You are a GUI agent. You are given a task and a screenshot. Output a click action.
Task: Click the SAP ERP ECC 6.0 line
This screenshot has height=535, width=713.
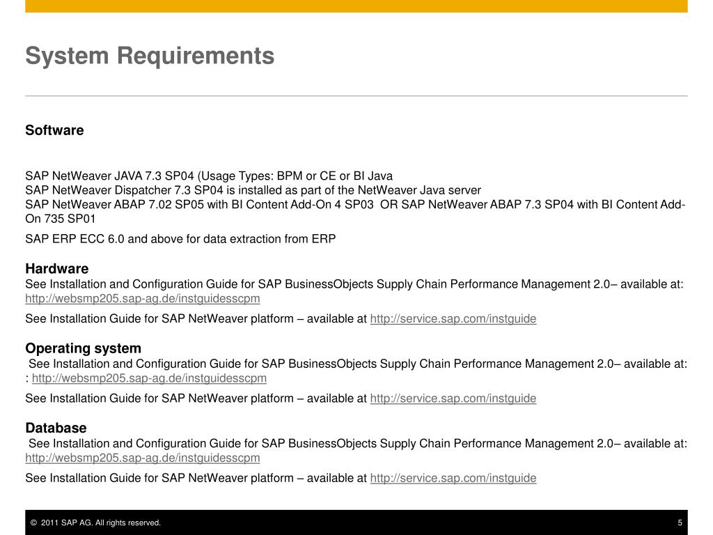pyautogui.click(x=180, y=239)
